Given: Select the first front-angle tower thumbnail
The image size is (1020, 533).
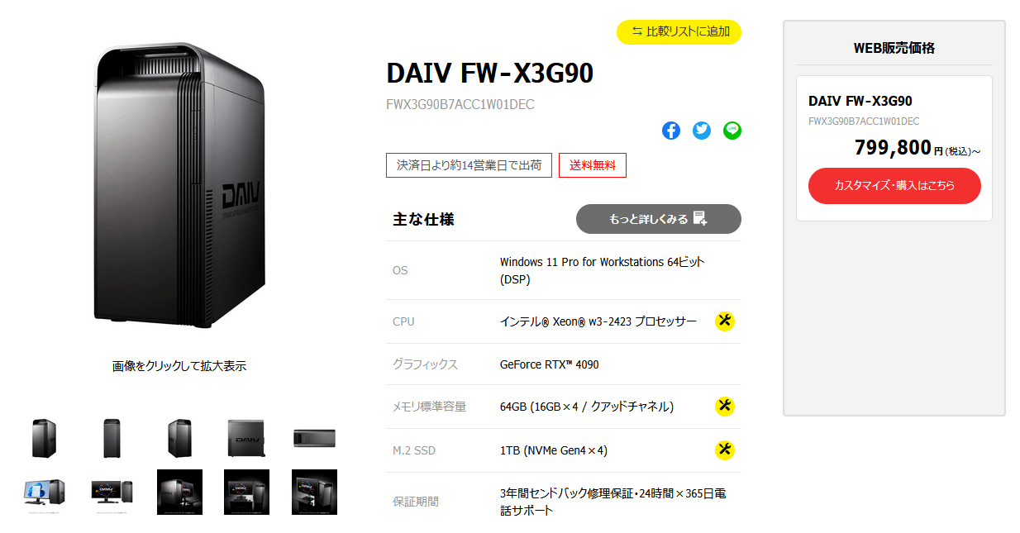Looking at the screenshot, I should (x=45, y=438).
